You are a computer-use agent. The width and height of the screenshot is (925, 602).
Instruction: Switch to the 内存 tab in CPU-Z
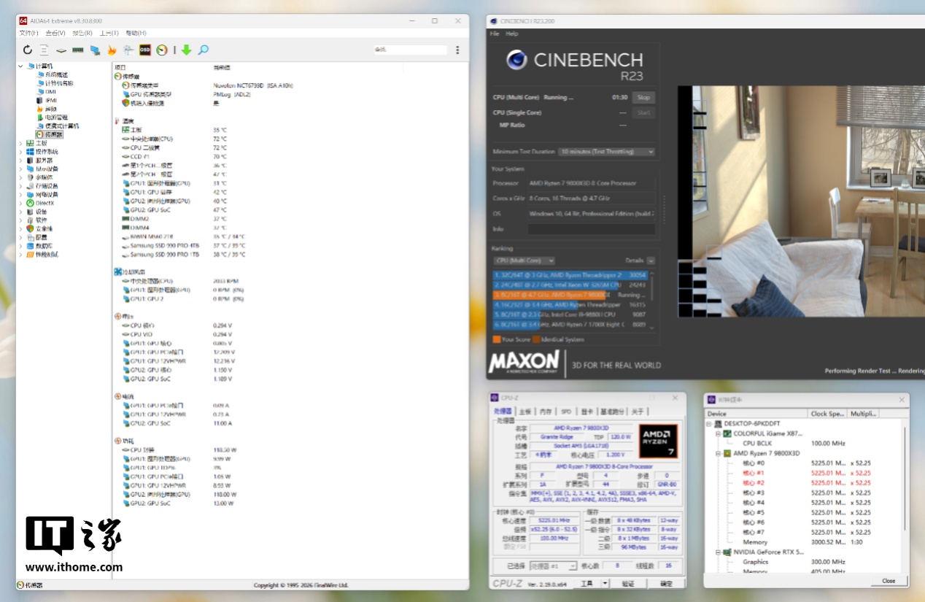click(546, 412)
